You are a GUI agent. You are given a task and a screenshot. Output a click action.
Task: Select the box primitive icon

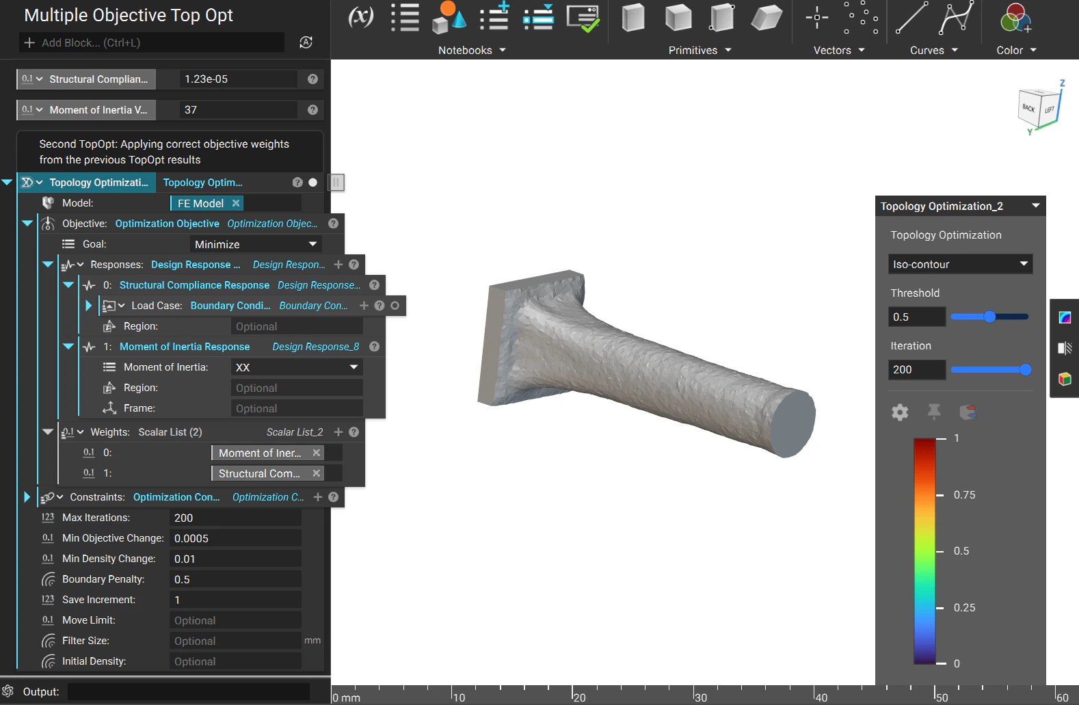[x=633, y=18]
